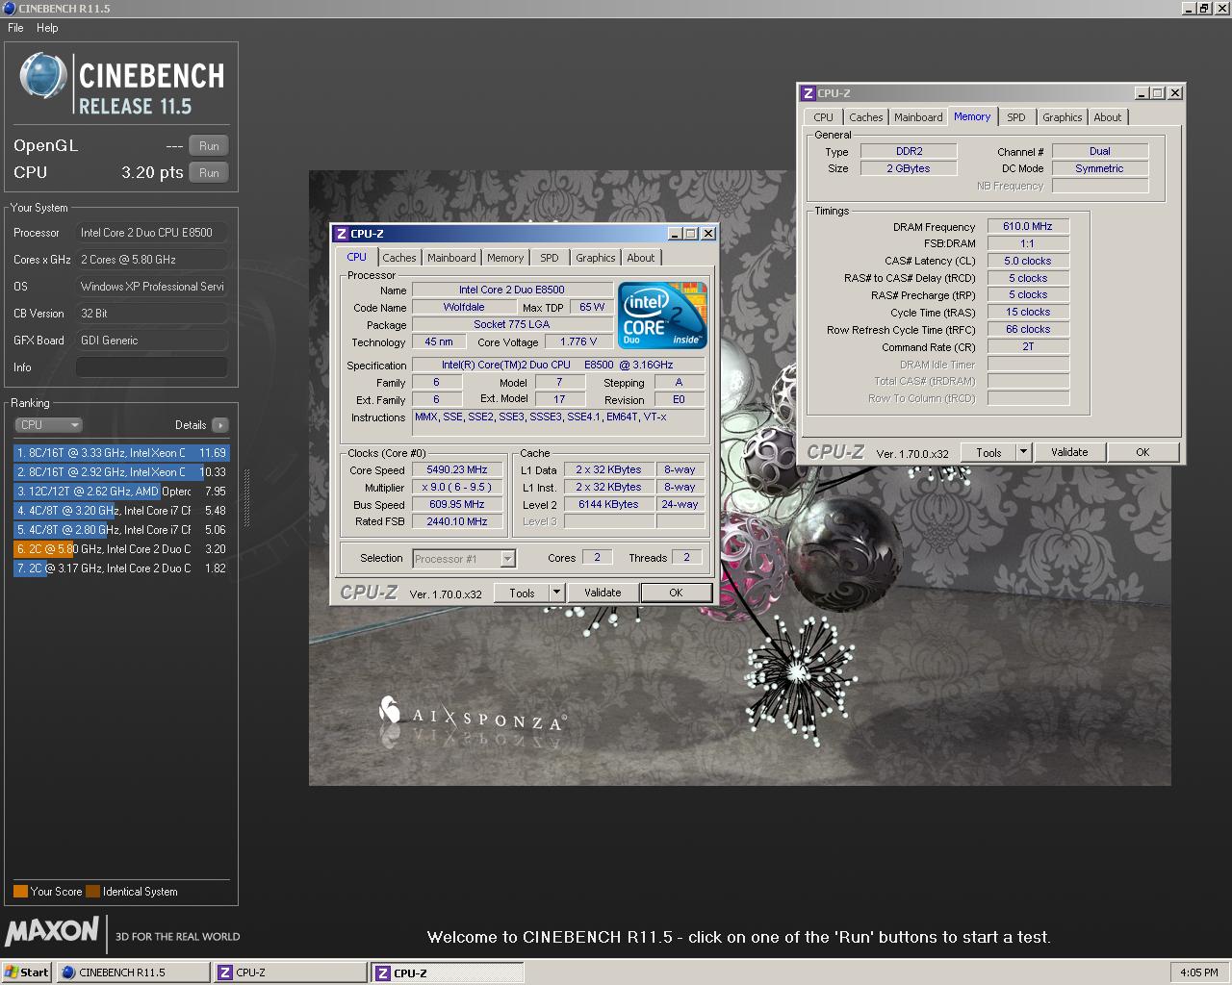This screenshot has width=1232, height=985.
Task: Open Tools dropdown arrow in CPU-Z CPU window
Action: tap(556, 594)
